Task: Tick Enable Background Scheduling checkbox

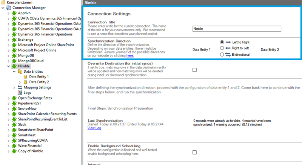Action: coord(194,152)
